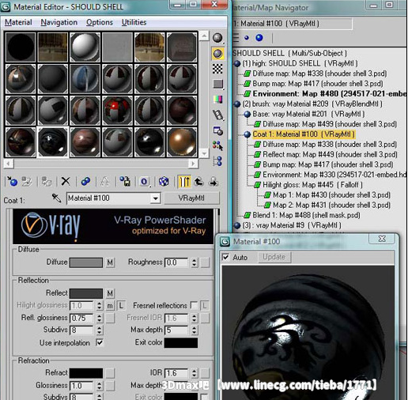408x400 pixels.
Task: Adjust the reflection Max depth spinner
Action: pos(195,330)
